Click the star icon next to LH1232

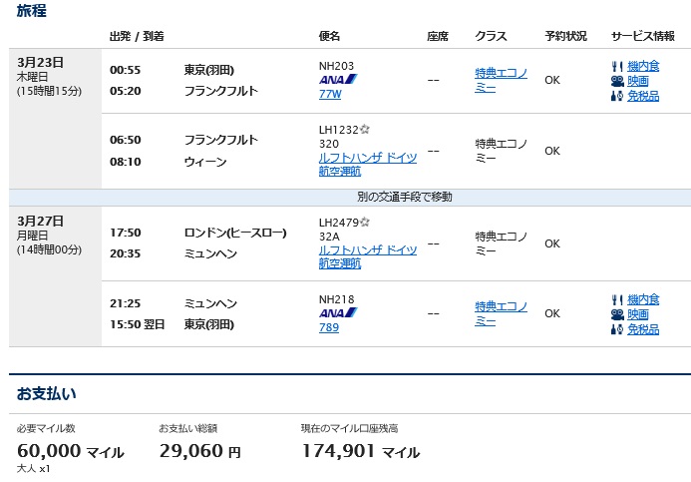[x=365, y=129]
